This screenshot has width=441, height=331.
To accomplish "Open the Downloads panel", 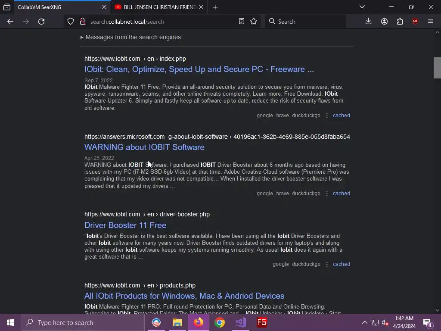I will tap(369, 22).
